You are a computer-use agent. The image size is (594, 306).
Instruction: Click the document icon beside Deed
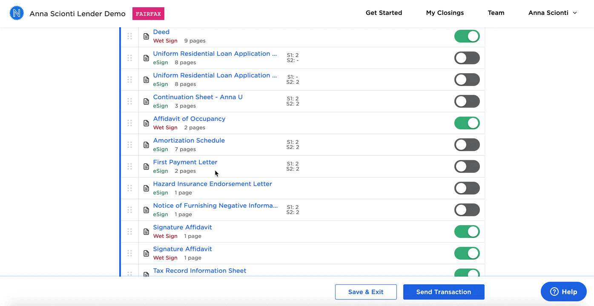[x=146, y=36]
